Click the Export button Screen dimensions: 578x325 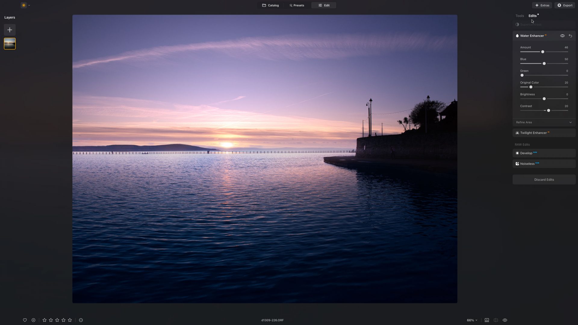[x=564, y=5]
